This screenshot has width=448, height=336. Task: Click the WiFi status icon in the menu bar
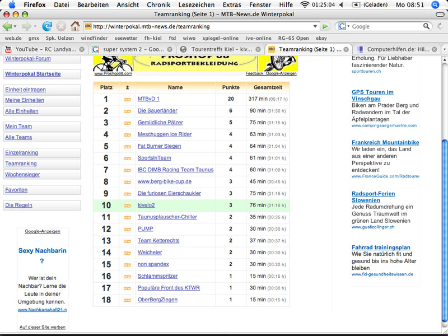click(x=305, y=4)
